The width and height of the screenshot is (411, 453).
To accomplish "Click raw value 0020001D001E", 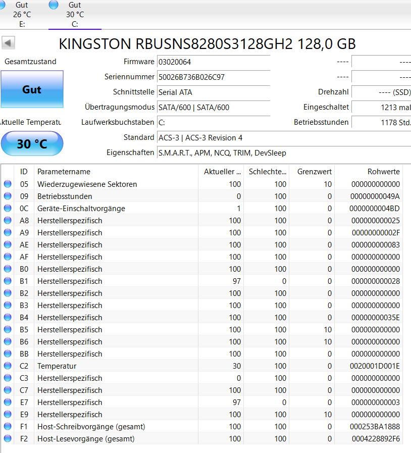I will 375,366.
